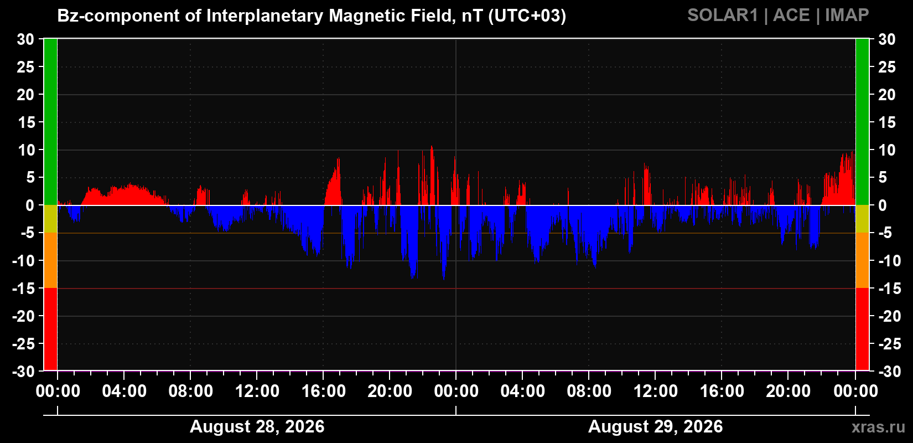The height and width of the screenshot is (443, 913).
Task: Click the 00:00 label starting August 29
Action: pyautogui.click(x=456, y=392)
